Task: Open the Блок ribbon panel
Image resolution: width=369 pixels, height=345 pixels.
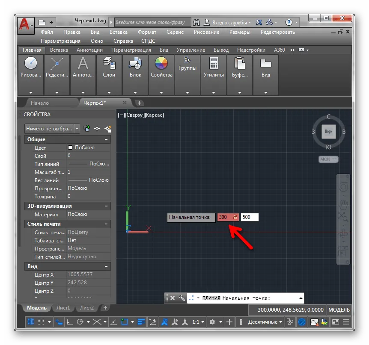Action: (x=135, y=75)
